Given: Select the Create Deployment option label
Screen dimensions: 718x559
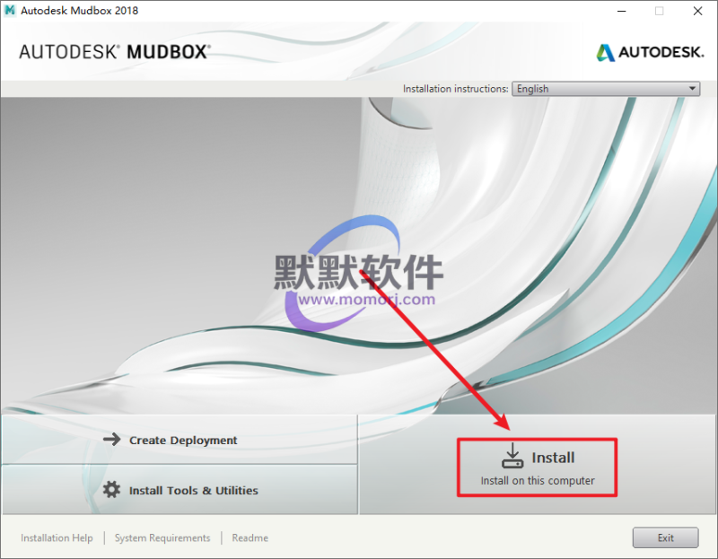Looking at the screenshot, I should point(183,441).
